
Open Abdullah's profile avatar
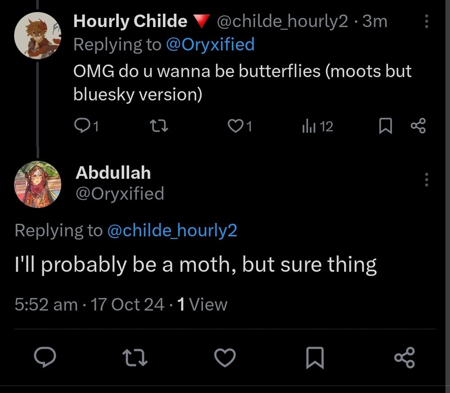(x=38, y=184)
